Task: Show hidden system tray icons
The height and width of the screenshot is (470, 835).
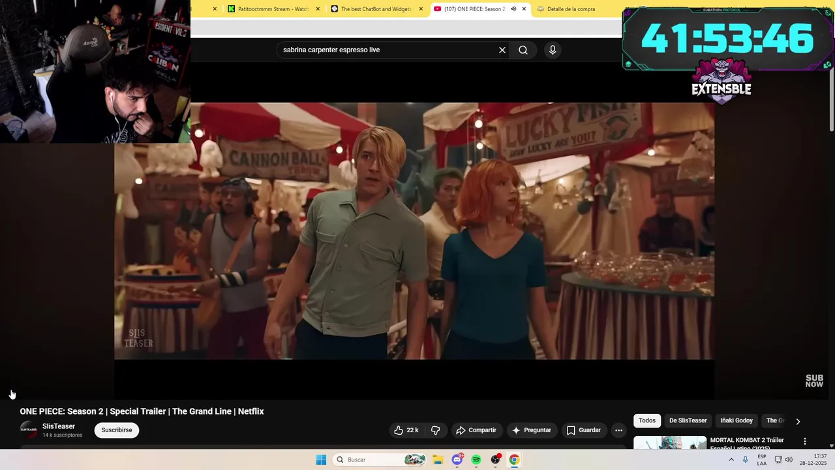Action: point(731,460)
